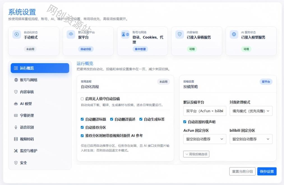Uncheck 自动翻译描述 checkbox
284x185 pixels.
pyautogui.click(x=112, y=119)
